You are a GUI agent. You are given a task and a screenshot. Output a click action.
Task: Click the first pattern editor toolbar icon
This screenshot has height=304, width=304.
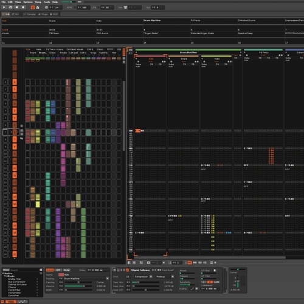pos(130,263)
